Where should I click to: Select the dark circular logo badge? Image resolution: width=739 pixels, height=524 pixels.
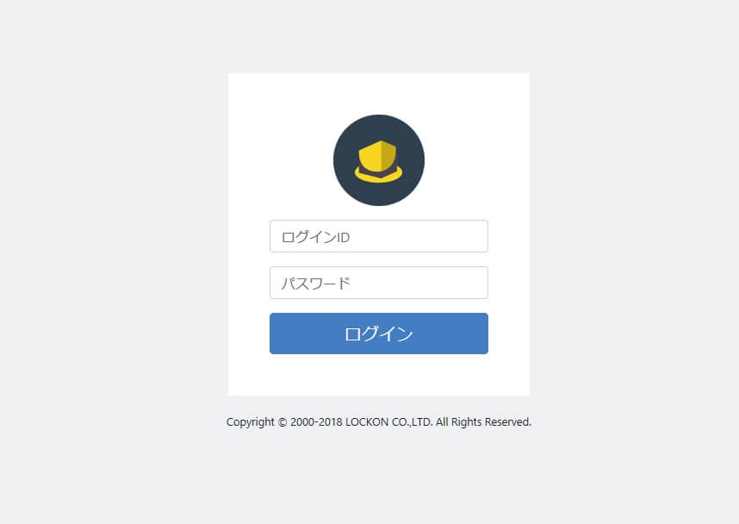pyautogui.click(x=378, y=160)
